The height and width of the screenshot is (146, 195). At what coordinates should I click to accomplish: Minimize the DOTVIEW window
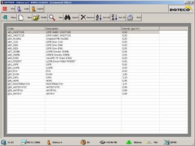point(186,2)
